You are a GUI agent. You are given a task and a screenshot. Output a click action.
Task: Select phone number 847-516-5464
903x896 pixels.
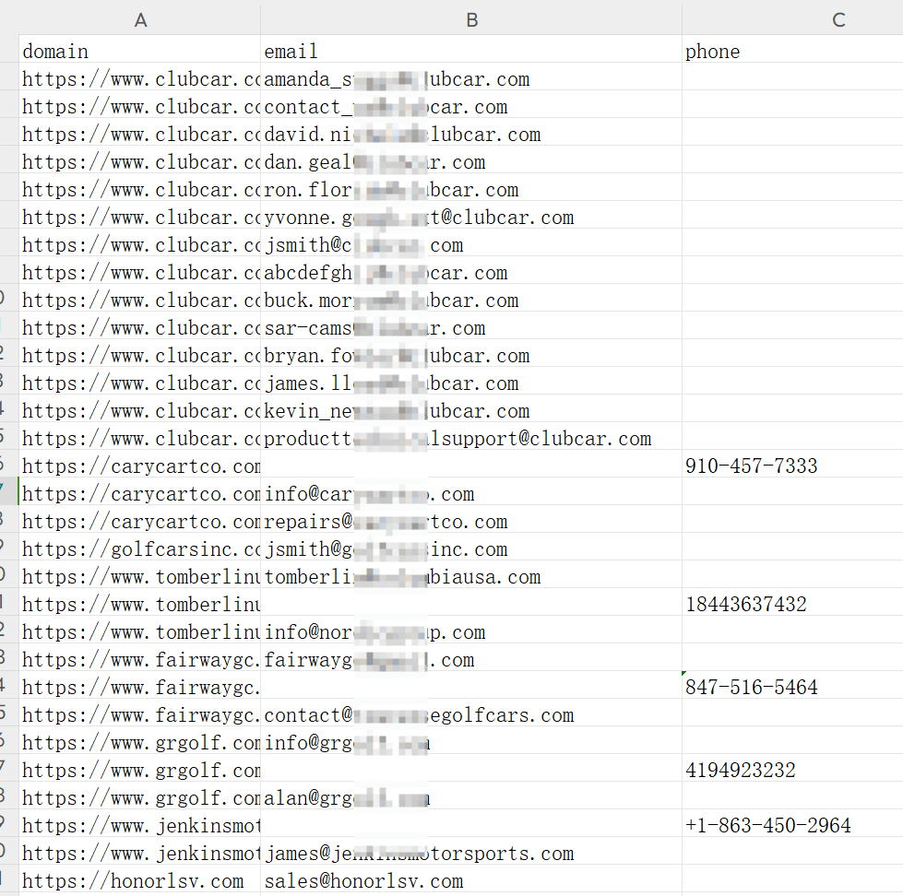[792, 687]
